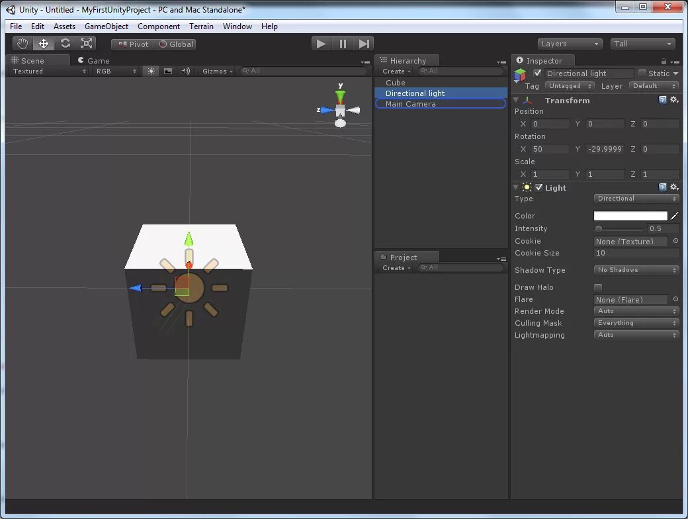The height and width of the screenshot is (519, 688).
Task: Open the Hierarchy panel options menu
Action: pyautogui.click(x=501, y=62)
